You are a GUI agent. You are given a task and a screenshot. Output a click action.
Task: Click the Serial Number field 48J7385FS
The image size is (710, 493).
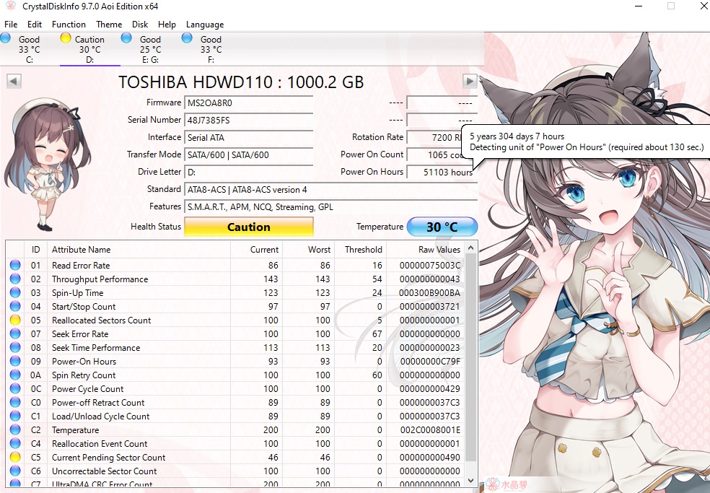tap(249, 120)
